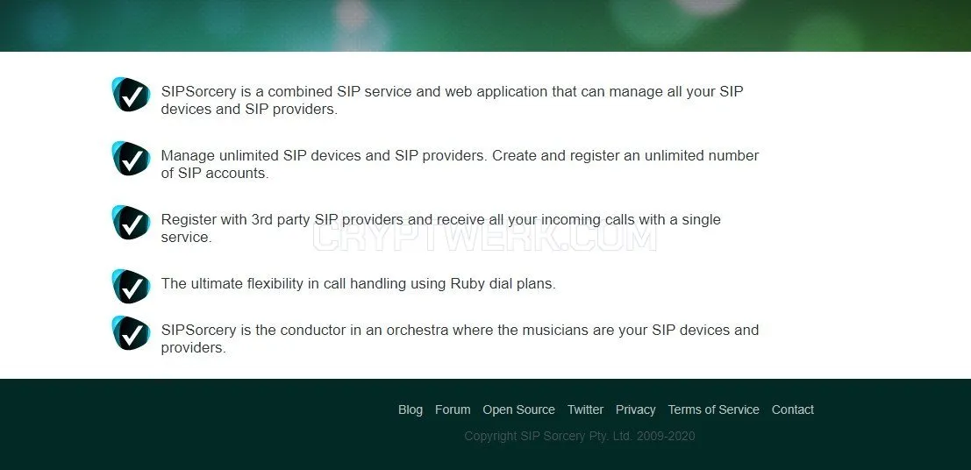Click the paragraph starting 'SIPSorcery is a combined'
The image size is (971, 470).
[x=452, y=100]
